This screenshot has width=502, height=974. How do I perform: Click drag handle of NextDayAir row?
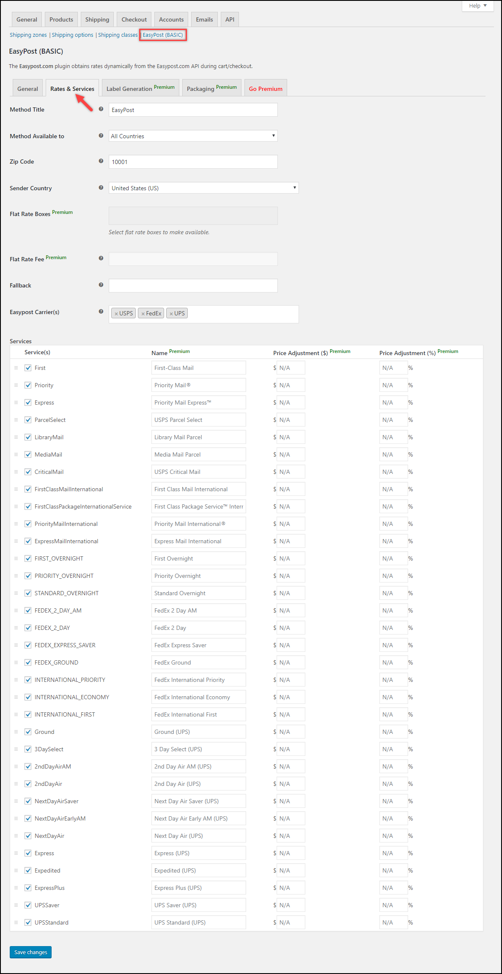(x=16, y=836)
